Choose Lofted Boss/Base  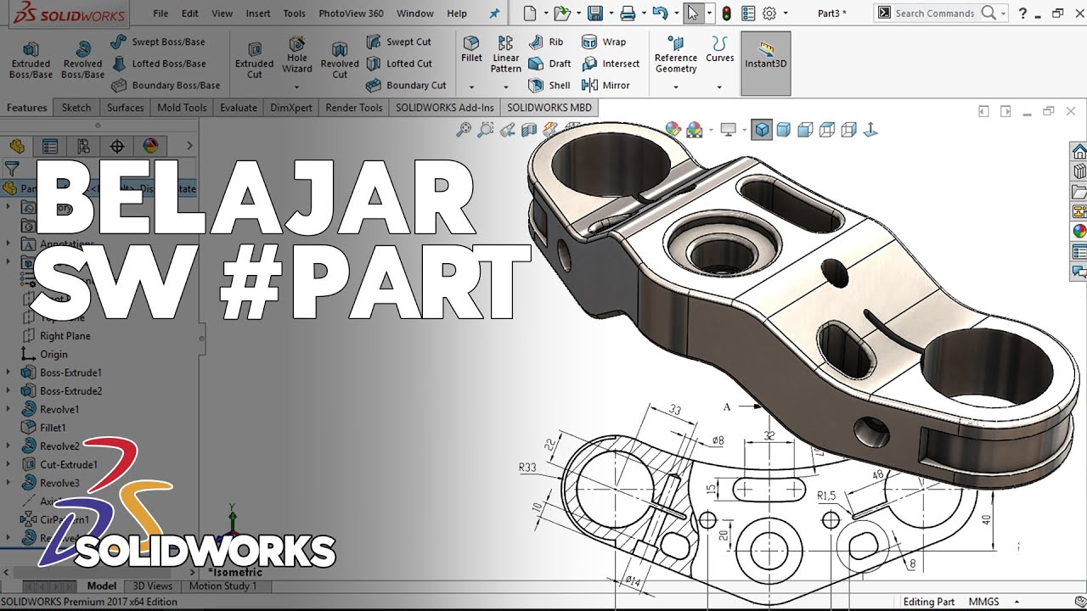point(158,64)
